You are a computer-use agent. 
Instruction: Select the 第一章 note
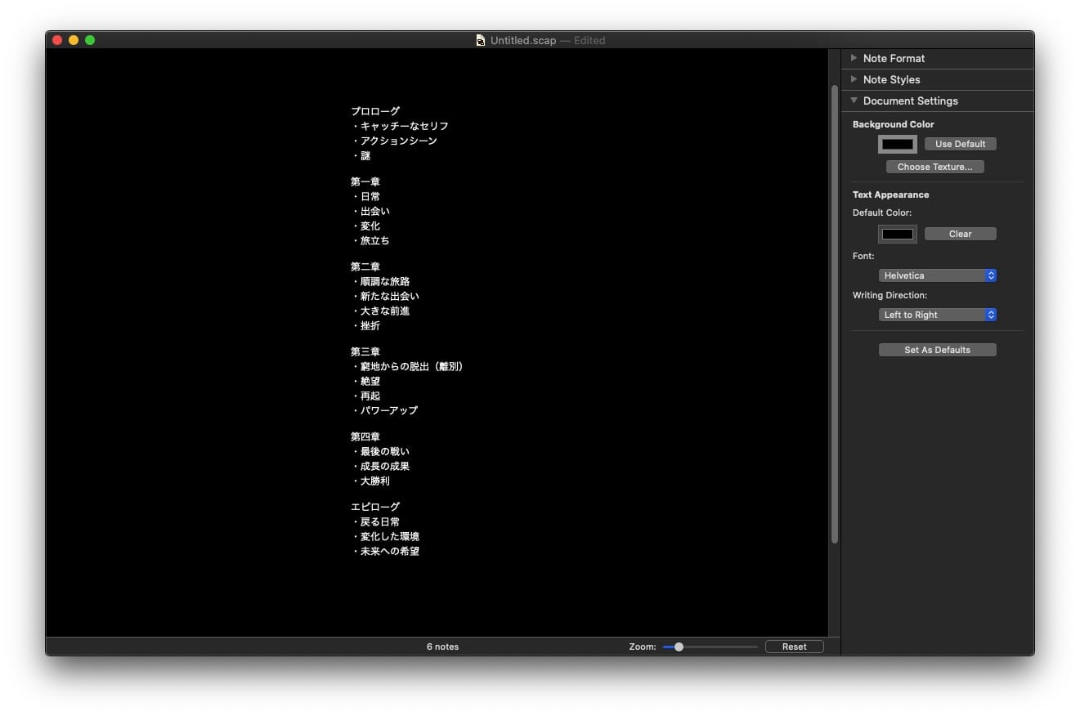365,181
